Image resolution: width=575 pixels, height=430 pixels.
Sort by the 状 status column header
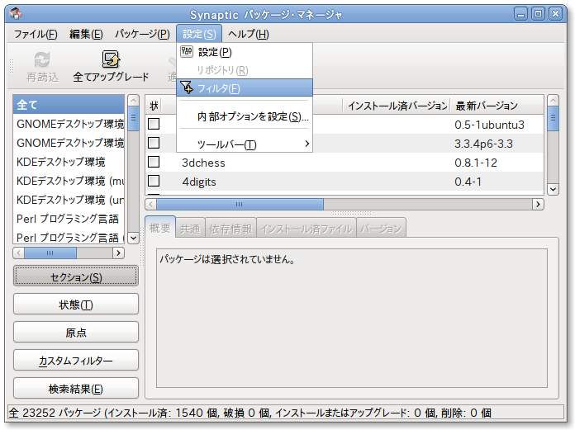point(154,106)
